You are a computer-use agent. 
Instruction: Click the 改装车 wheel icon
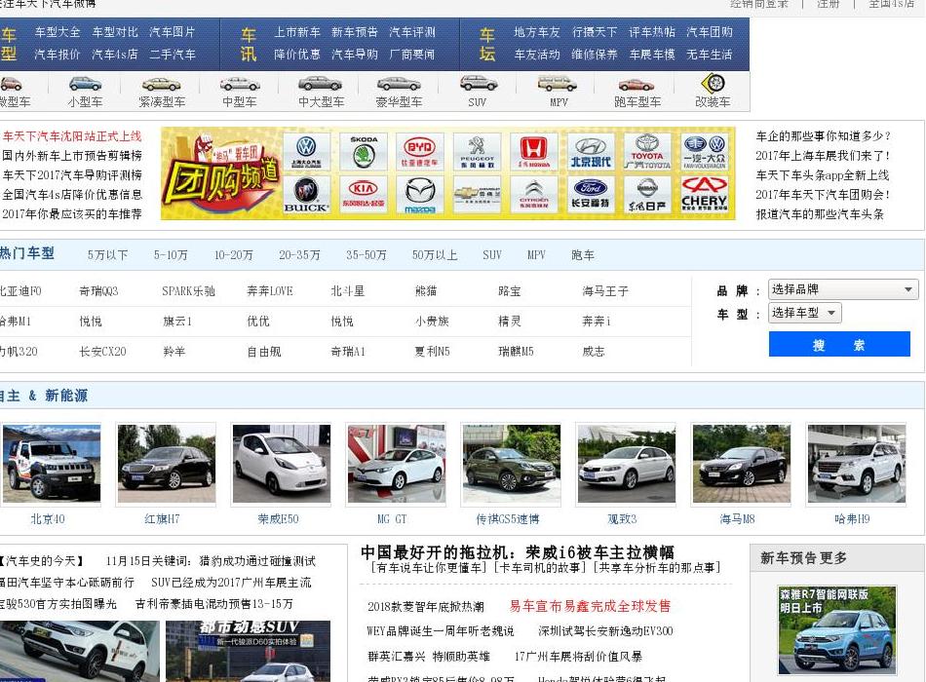(x=713, y=83)
